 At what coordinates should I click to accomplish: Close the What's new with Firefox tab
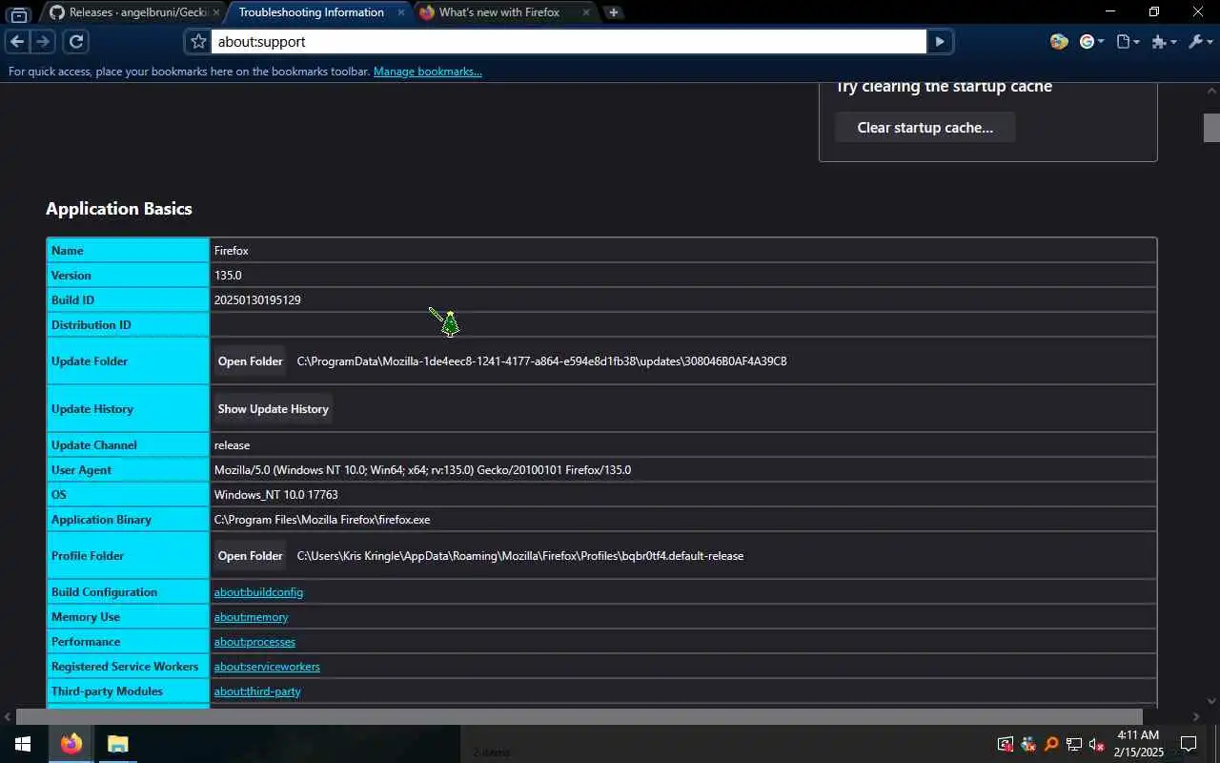(x=585, y=12)
